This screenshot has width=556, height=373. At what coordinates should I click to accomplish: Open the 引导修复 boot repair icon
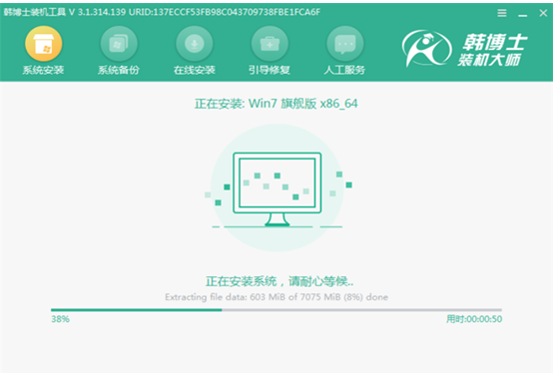point(270,44)
